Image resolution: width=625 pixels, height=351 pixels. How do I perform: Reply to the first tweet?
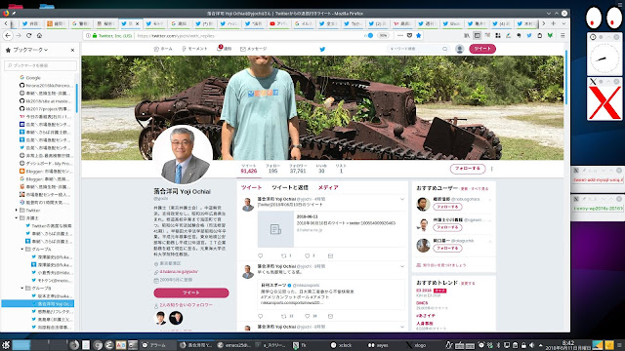261,255
